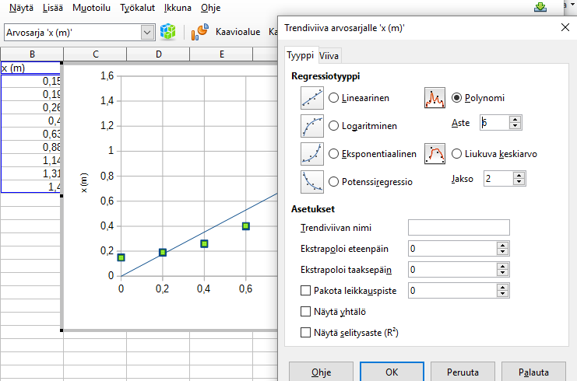Viewport: 577px width, 381px height.
Task: Click the power regression curve icon
Action: coord(312,181)
